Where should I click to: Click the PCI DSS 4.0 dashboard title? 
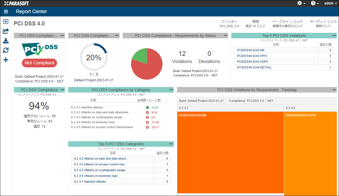tap(29, 24)
